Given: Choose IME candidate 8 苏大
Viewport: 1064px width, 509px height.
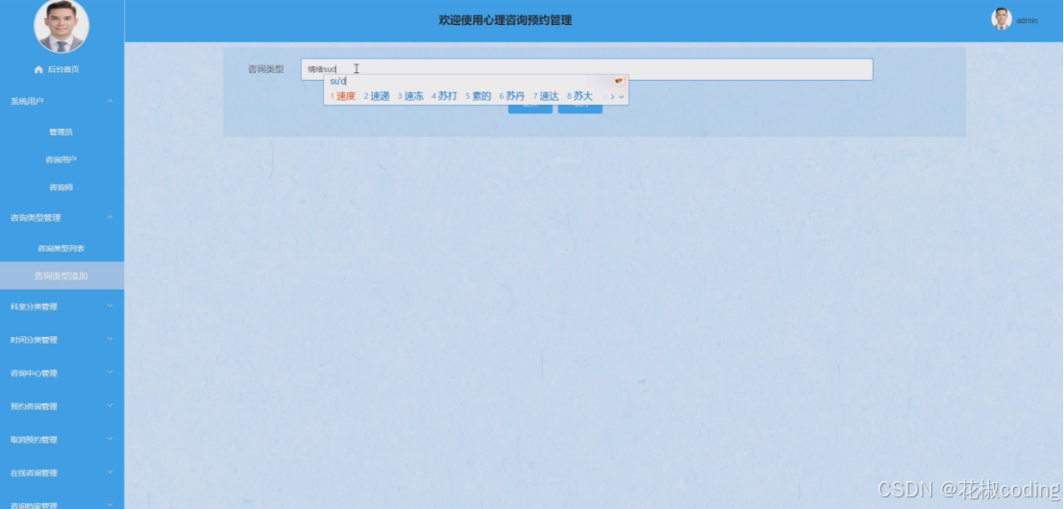Looking at the screenshot, I should coord(581,96).
